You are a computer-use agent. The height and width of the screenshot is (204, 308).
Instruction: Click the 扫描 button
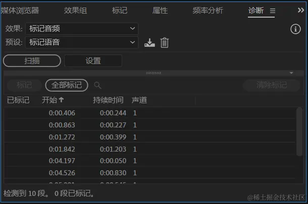pos(32,61)
